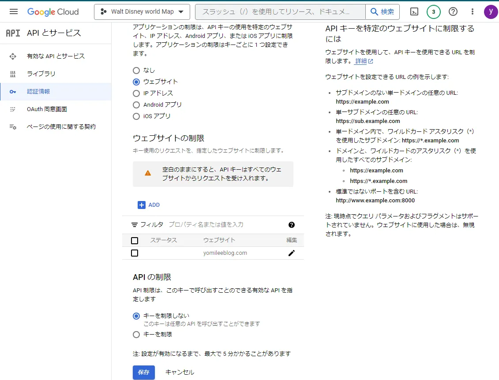Click filter help question mark icon
Viewport: 499px width, 380px height.
(292, 225)
